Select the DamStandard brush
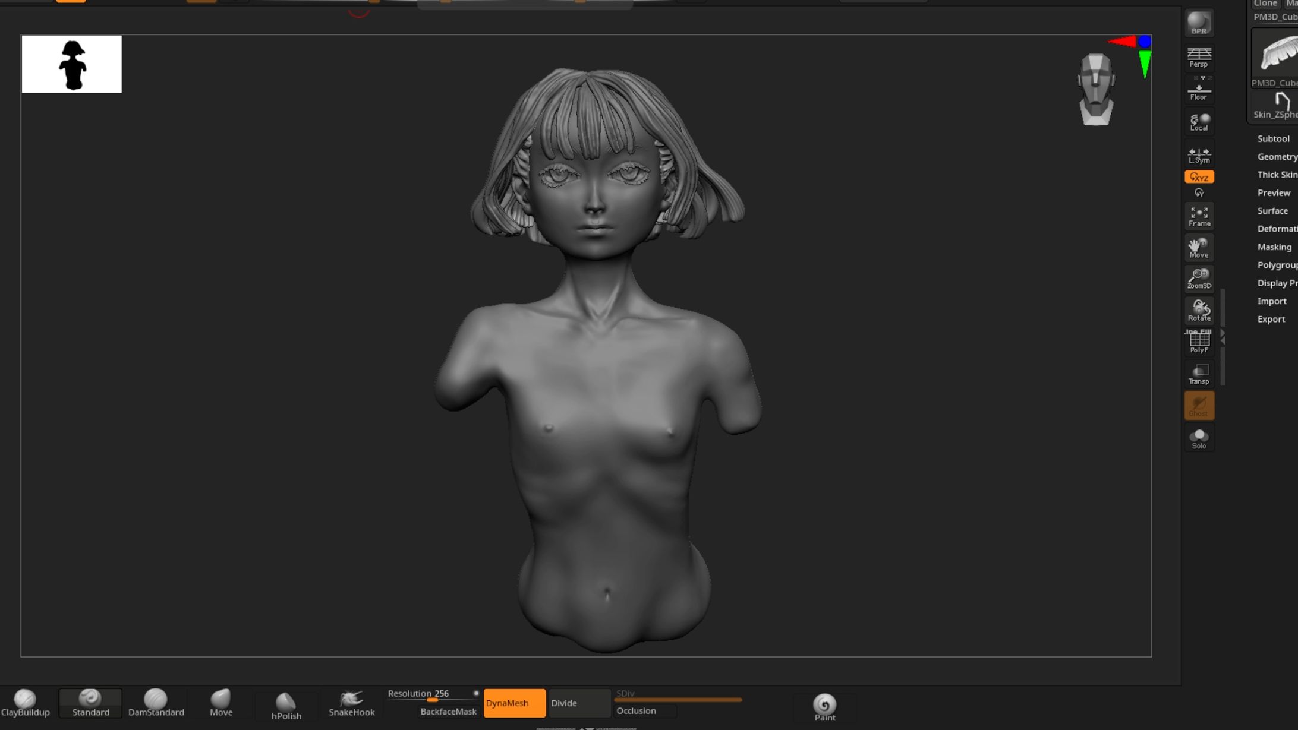Viewport: 1298px width, 730px height. (x=156, y=703)
